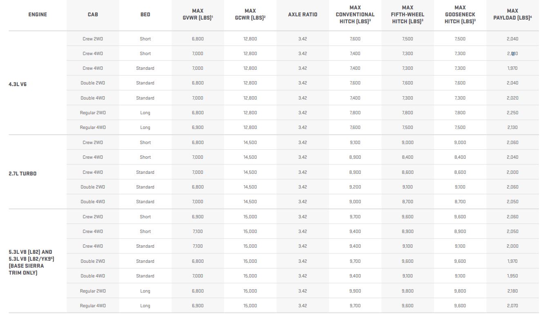Screen dimensions: 541x315
Task: Select the CAB column header
Action: tap(93, 14)
